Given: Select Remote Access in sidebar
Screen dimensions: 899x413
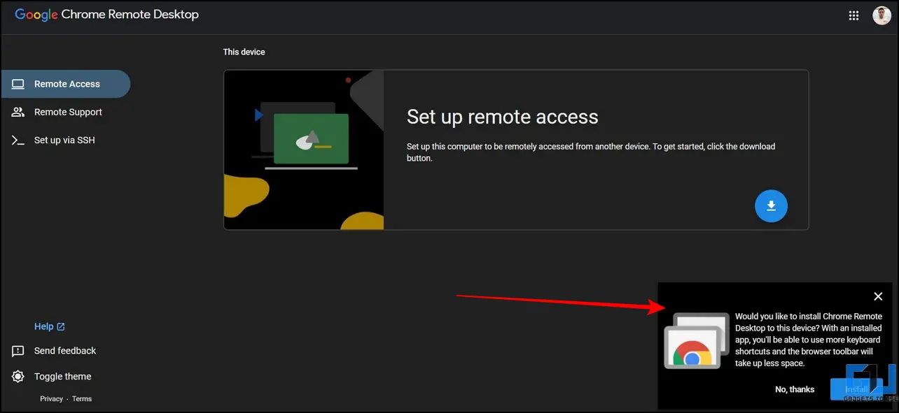Looking at the screenshot, I should pos(65,84).
